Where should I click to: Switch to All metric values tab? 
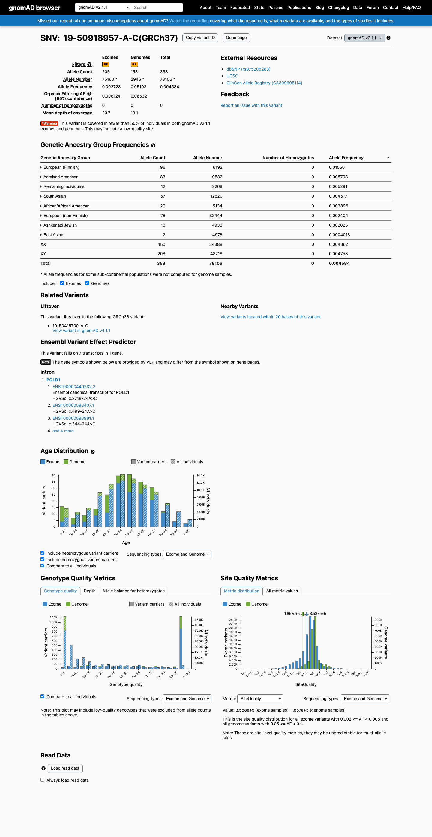pos(282,591)
